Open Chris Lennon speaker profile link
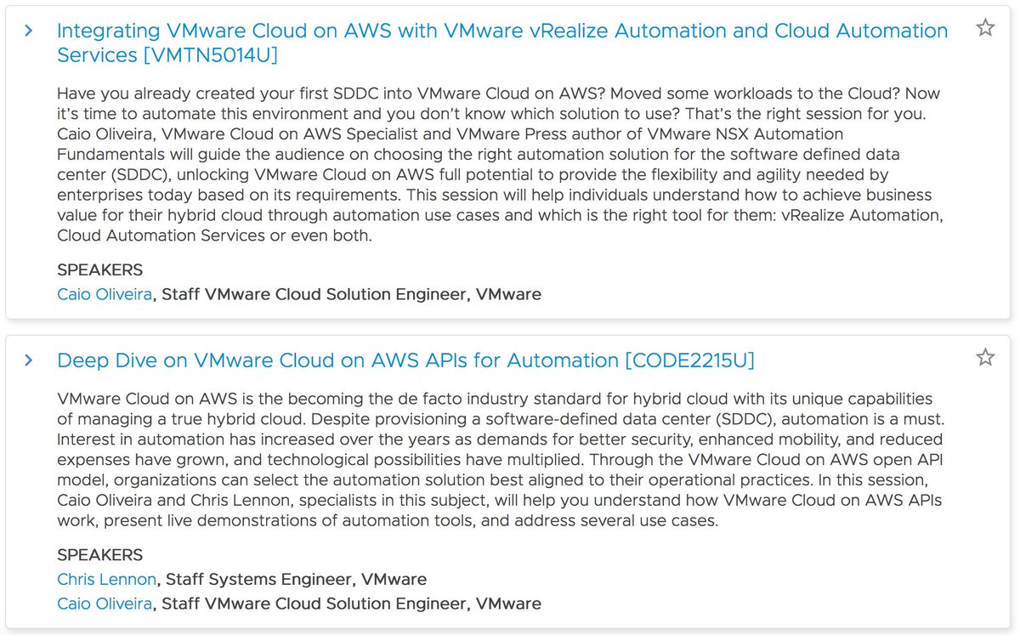1020x635 pixels. tap(107, 579)
